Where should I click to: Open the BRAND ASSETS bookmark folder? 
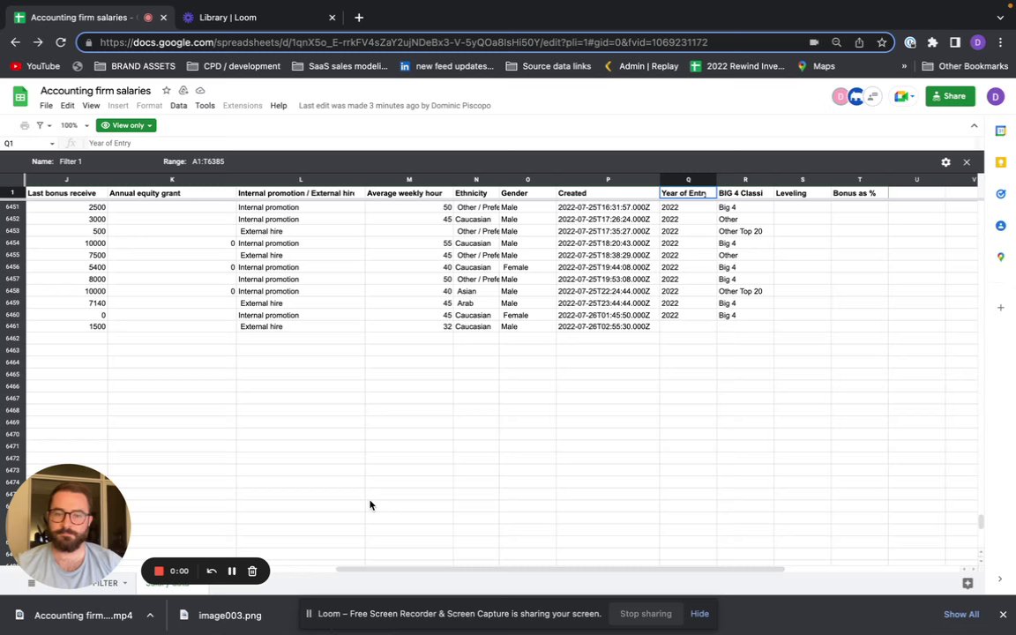pos(135,66)
